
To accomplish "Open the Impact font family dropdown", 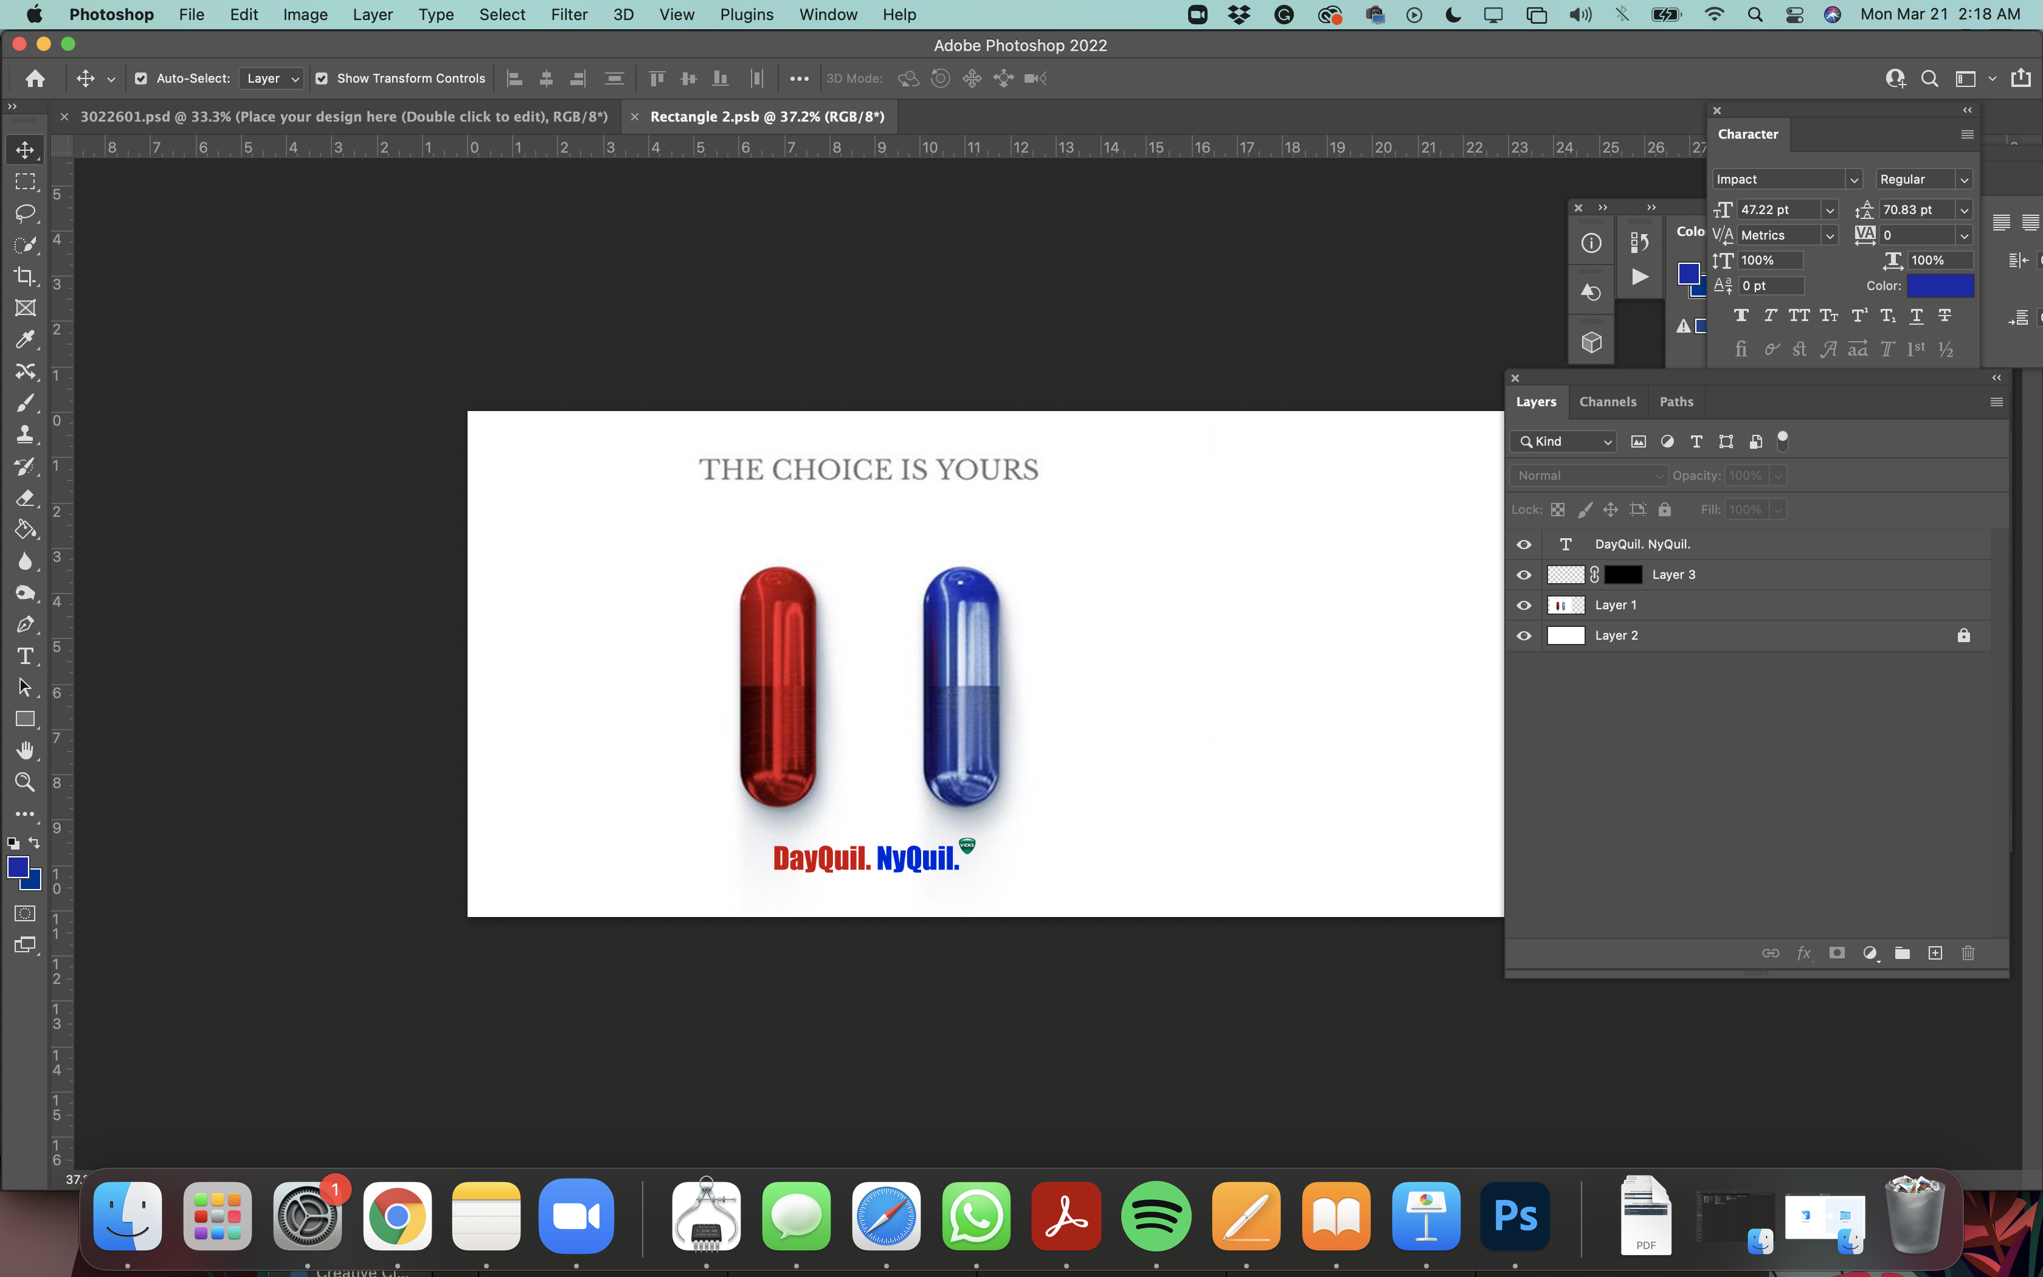I will click(1853, 179).
